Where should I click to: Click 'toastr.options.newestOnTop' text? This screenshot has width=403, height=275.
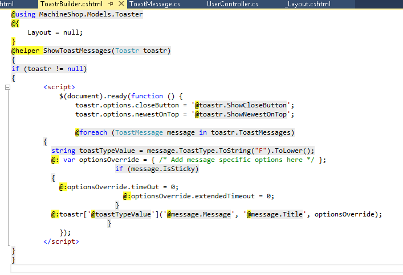(x=127, y=114)
